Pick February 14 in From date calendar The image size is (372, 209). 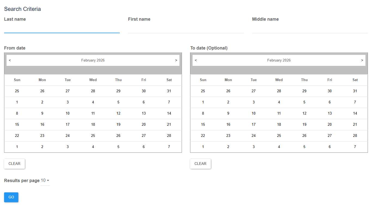coord(169,113)
